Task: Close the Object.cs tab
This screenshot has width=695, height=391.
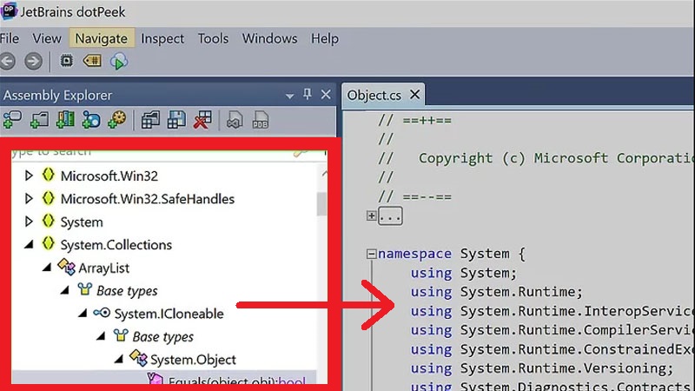Action: pyautogui.click(x=415, y=95)
